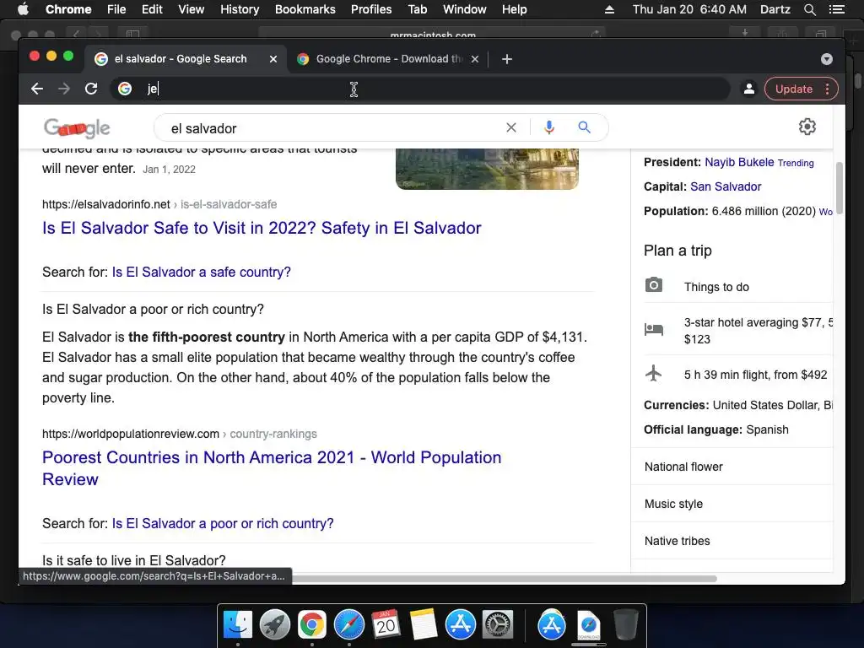Screen dimensions: 864x648
Task: Open the Nayib Bukele link
Action: 739,162
